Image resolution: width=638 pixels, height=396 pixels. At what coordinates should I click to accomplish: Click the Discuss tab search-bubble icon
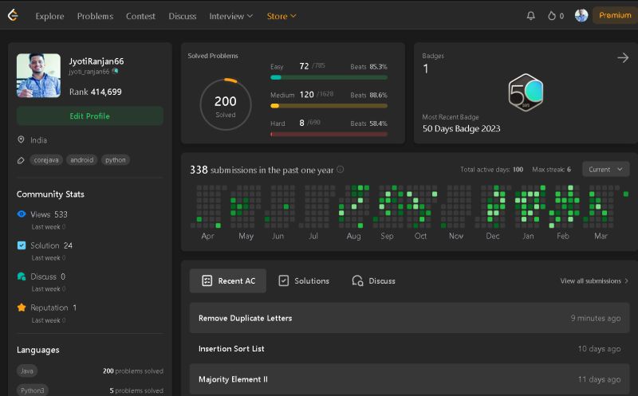pos(357,280)
